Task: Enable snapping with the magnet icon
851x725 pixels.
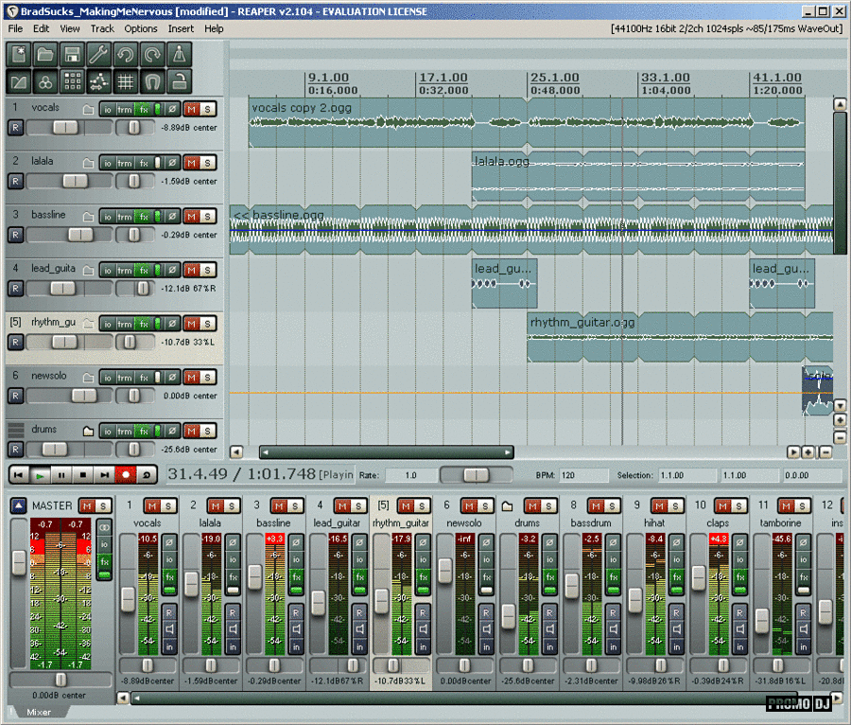Action: tap(152, 81)
